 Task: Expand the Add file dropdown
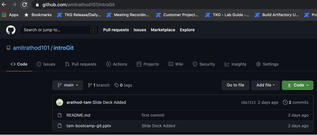[x=266, y=85]
